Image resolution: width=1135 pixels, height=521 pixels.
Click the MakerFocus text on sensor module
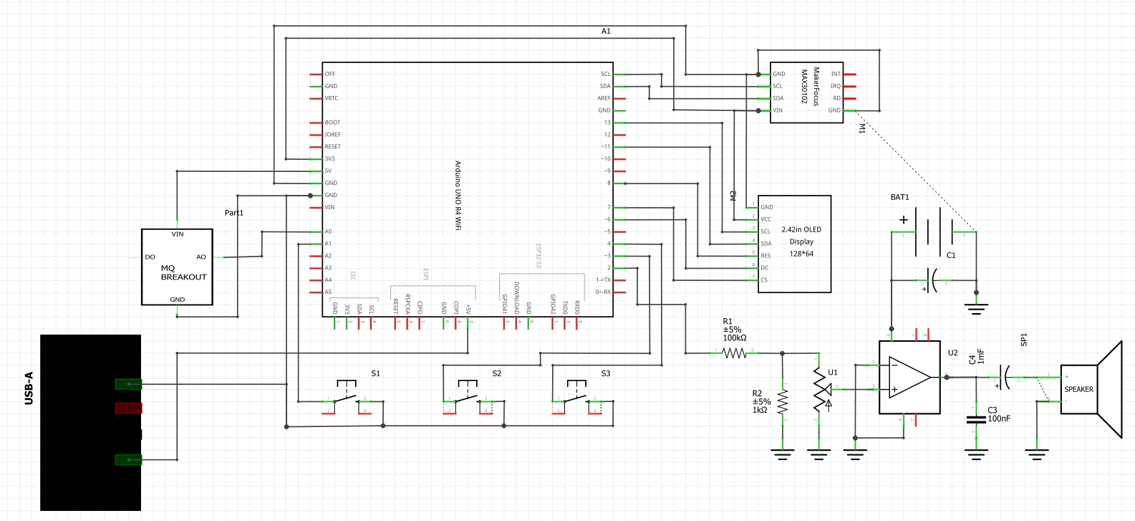pos(816,87)
